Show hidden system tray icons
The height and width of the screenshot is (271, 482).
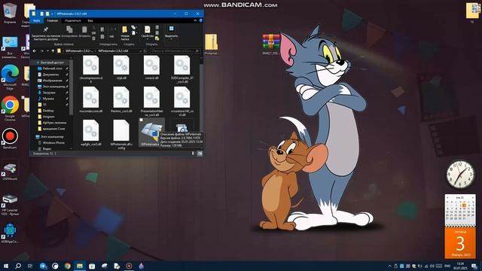click(x=389, y=266)
